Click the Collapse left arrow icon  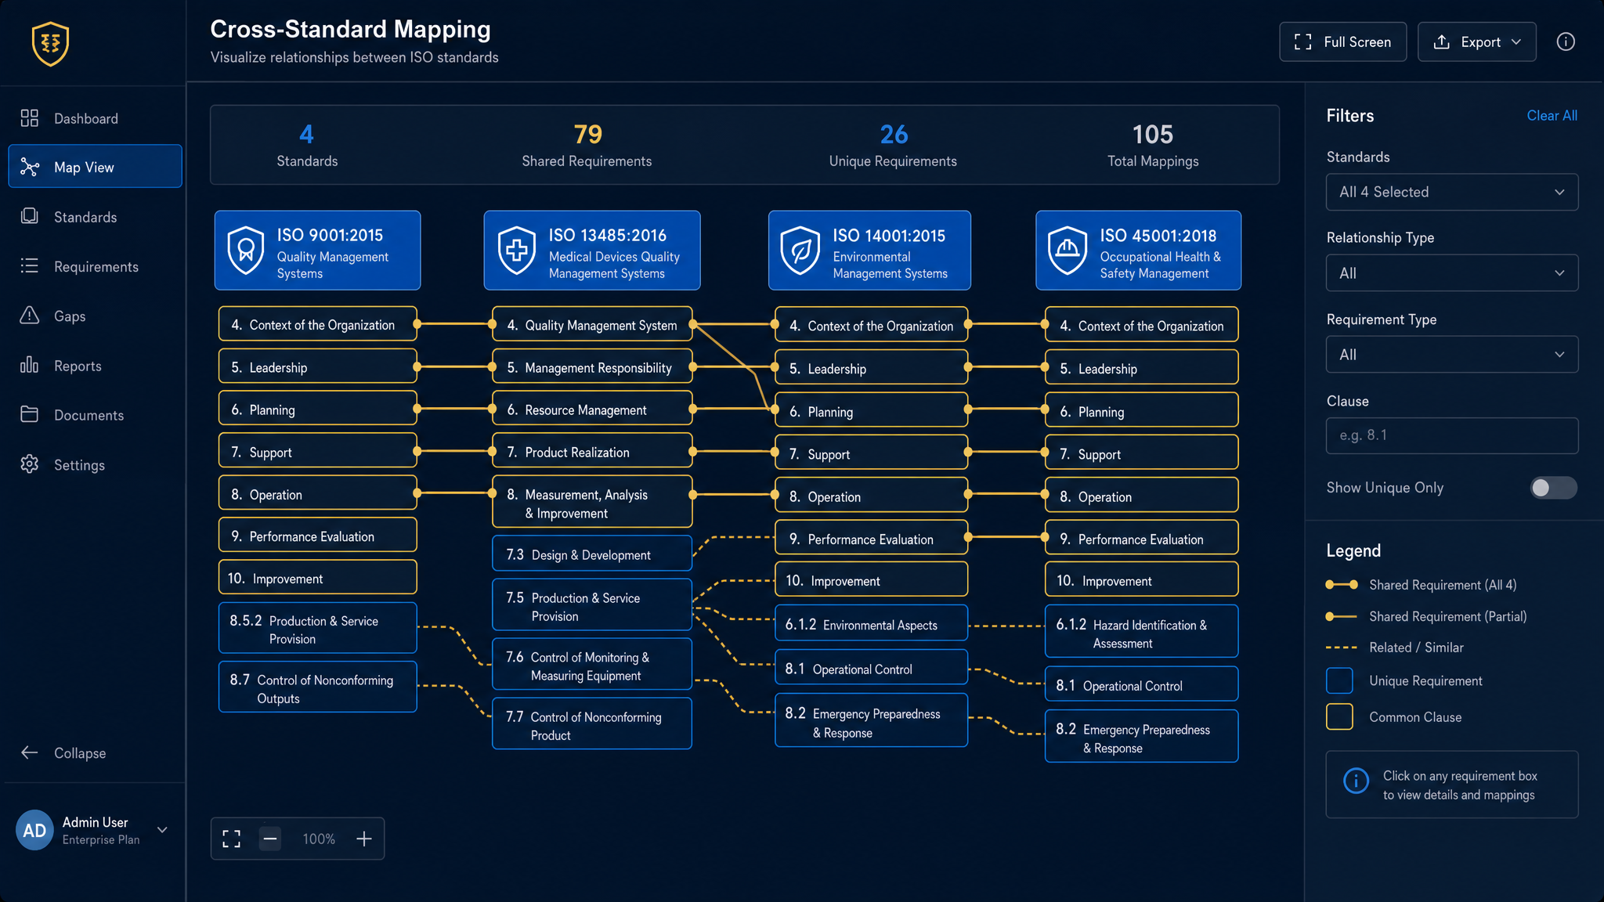click(30, 752)
